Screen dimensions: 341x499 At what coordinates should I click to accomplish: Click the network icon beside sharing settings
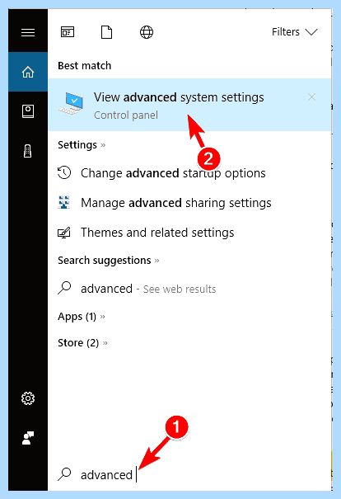pos(64,202)
